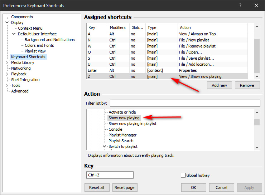265x195 pixels.
Task: Open the Advanced preferences page
Action: [x=20, y=91]
